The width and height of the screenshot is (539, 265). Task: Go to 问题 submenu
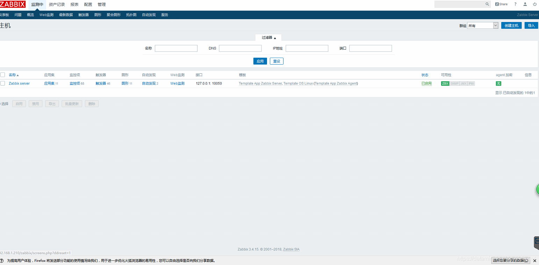click(18, 15)
